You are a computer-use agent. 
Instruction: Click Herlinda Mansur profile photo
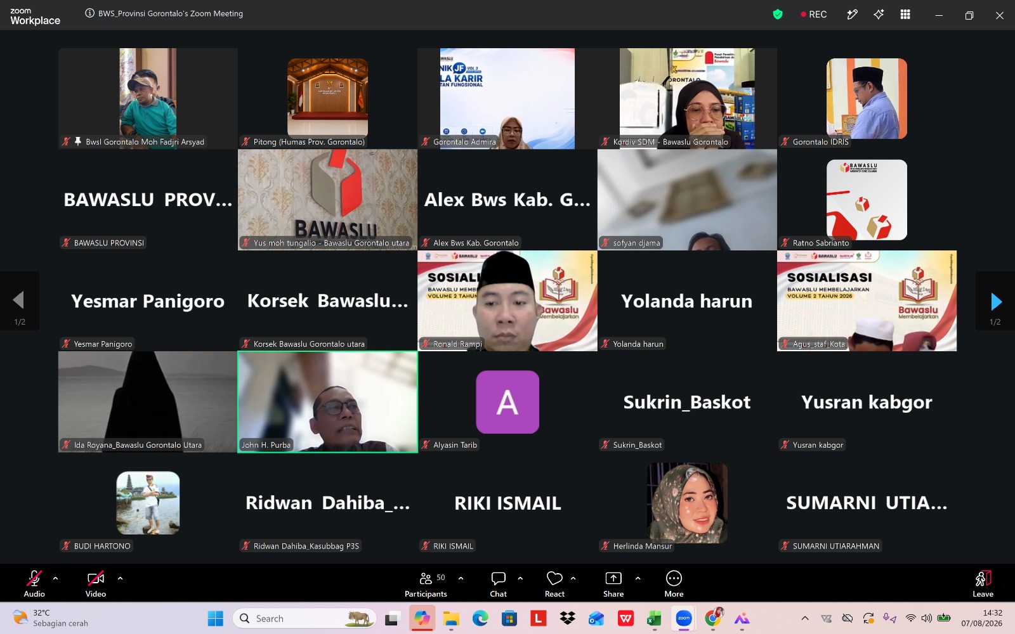click(687, 503)
